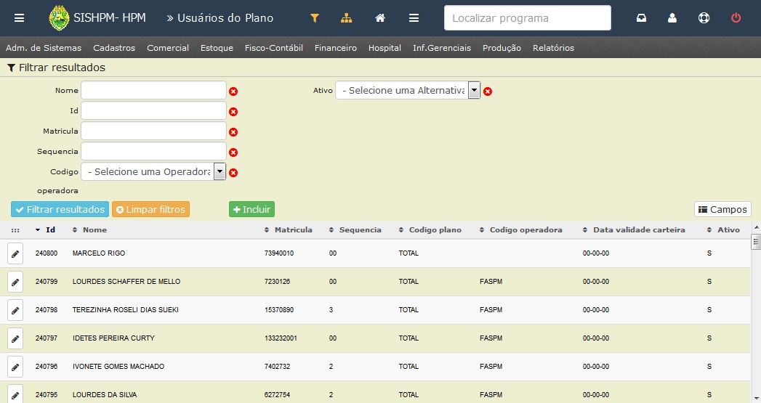Open the Codigo operadora dropdown

click(x=153, y=171)
